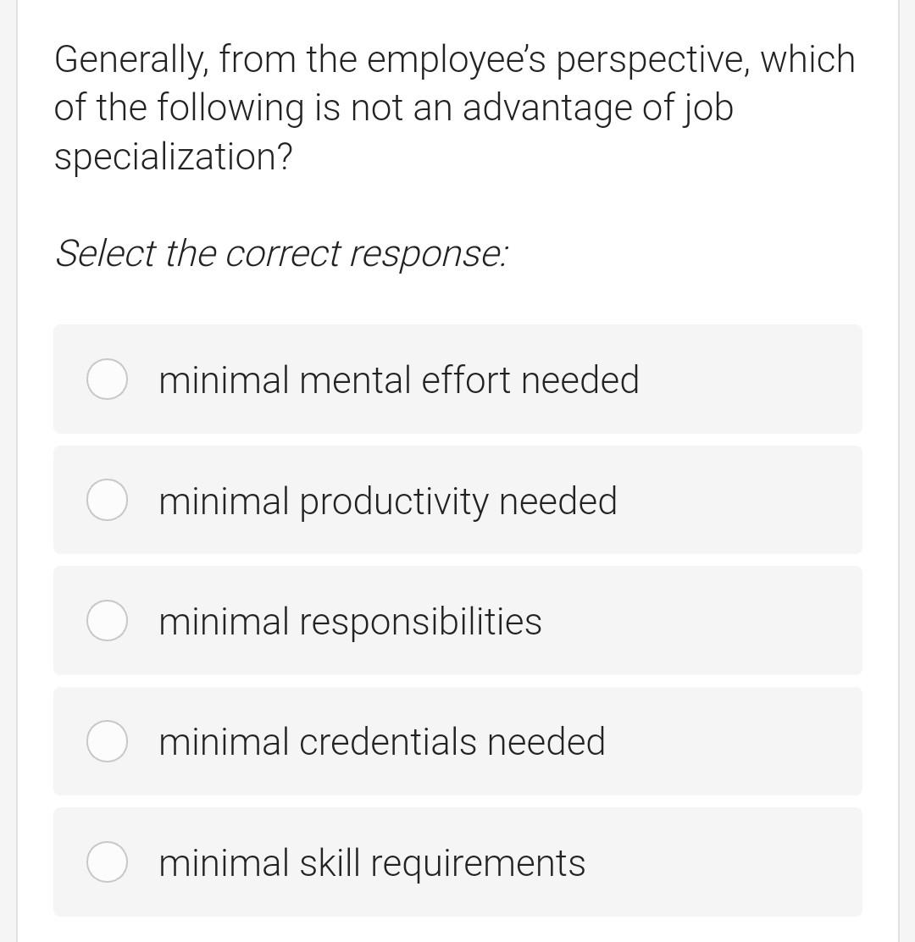Select the minimal mental effort needed radio button
The image size is (915, 942).
[107, 380]
